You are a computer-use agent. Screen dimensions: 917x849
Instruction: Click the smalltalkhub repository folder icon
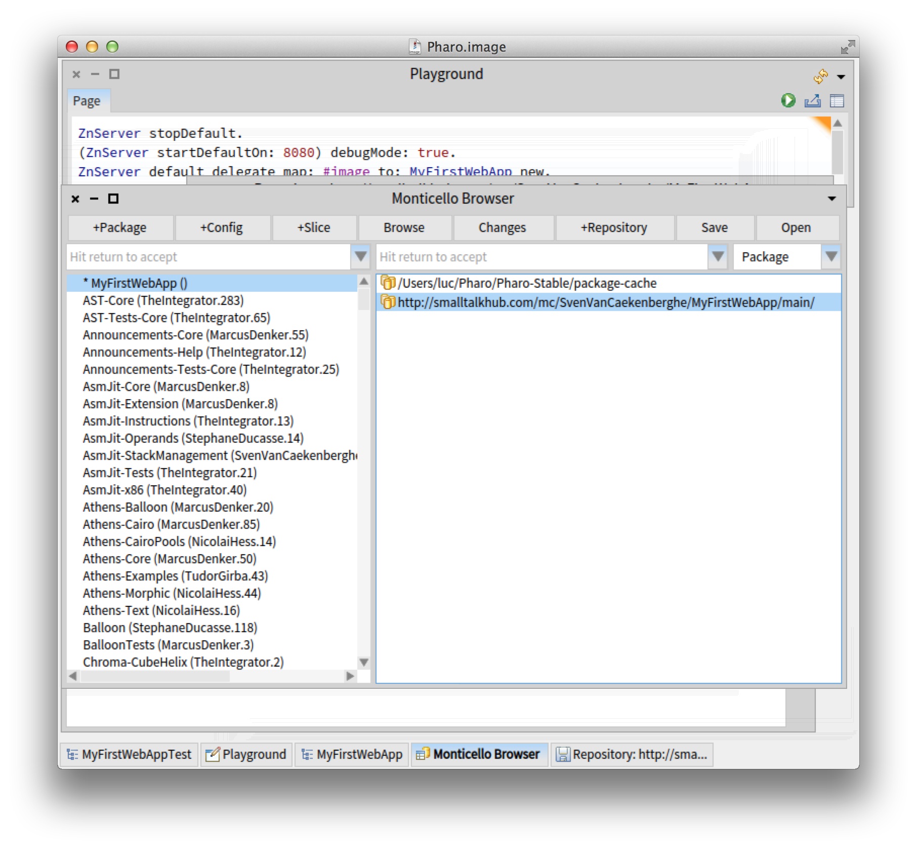pyautogui.click(x=388, y=302)
